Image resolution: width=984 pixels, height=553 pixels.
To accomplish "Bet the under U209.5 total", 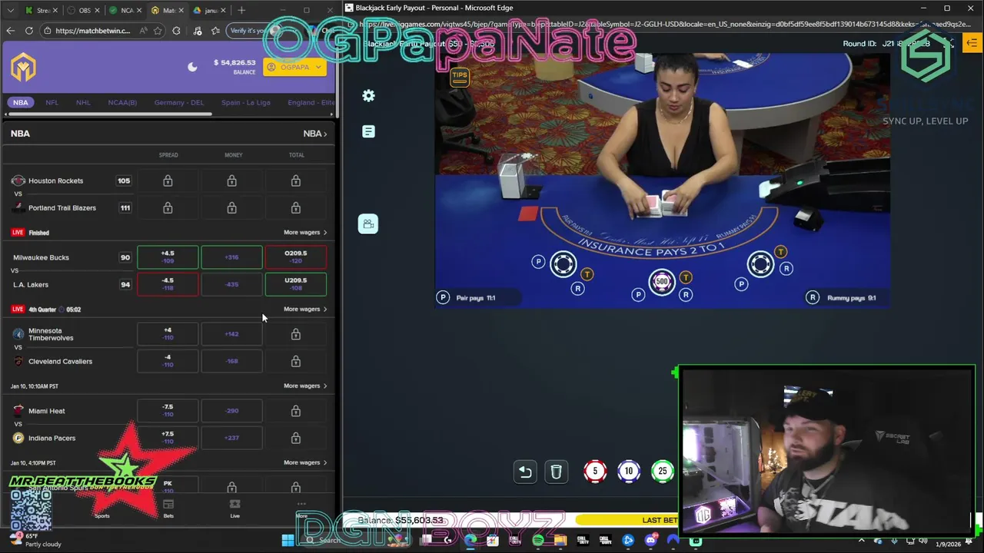I will (x=295, y=284).
